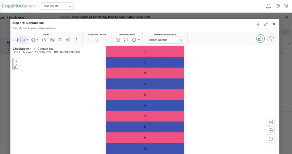Click the Passed status badge in background
The width and height of the screenshot is (292, 154).
[64, 17]
